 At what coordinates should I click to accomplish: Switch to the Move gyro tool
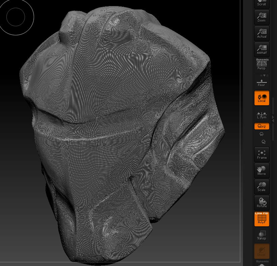point(261,170)
